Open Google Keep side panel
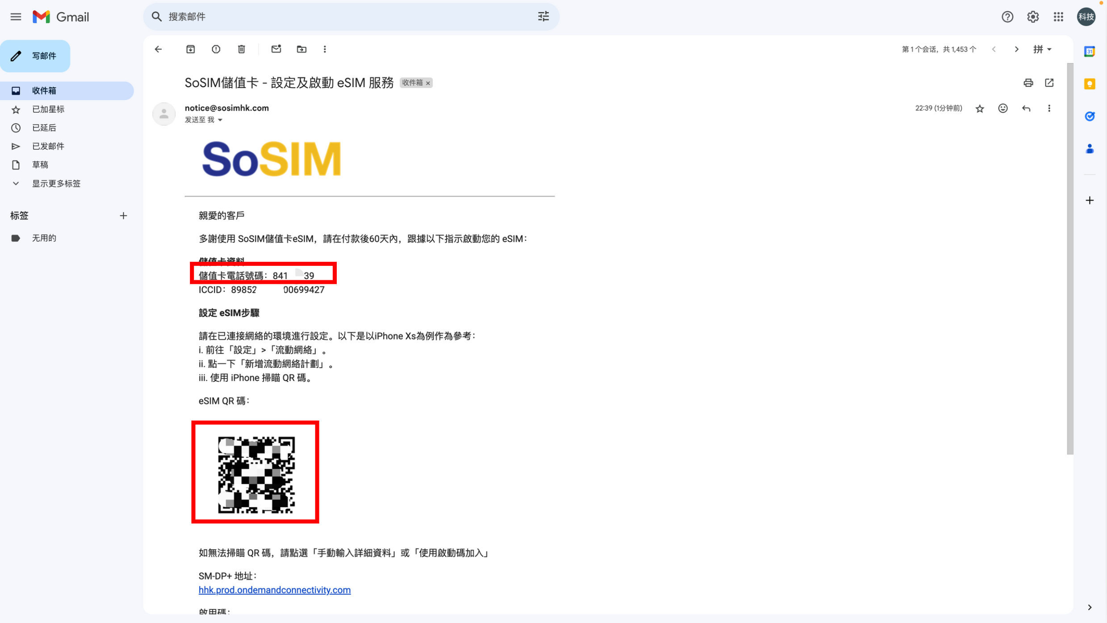The image size is (1107, 623). [x=1089, y=84]
